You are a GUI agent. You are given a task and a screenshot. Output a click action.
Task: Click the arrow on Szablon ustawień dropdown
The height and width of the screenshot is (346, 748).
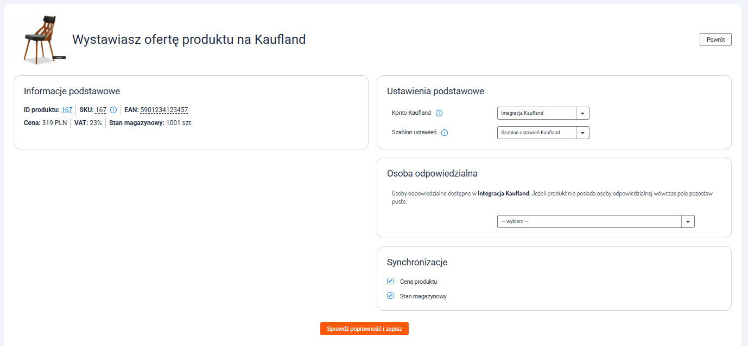coord(582,133)
